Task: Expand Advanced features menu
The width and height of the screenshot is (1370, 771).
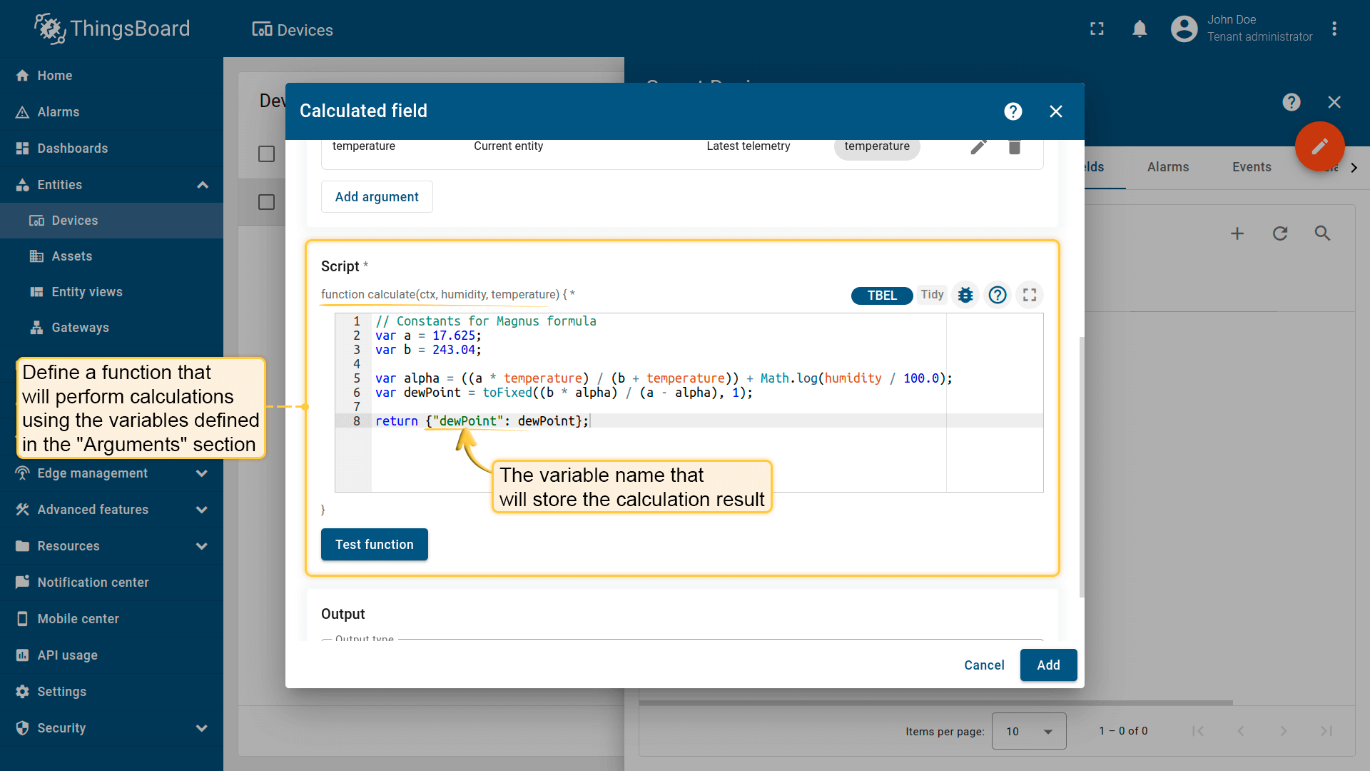Action: tap(202, 510)
